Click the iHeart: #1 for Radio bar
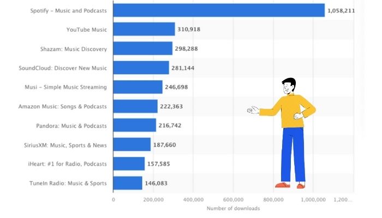 [x=129, y=163]
